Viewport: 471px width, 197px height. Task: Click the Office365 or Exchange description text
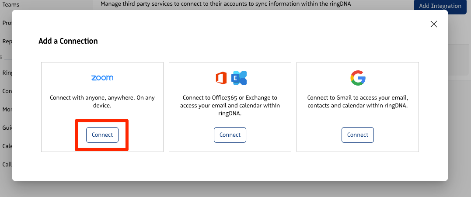230,105
